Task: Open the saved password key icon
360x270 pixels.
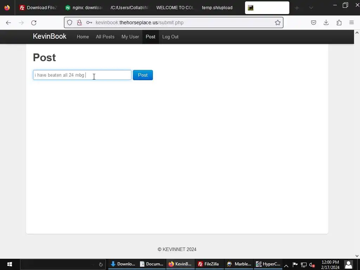Action: click(x=89, y=22)
